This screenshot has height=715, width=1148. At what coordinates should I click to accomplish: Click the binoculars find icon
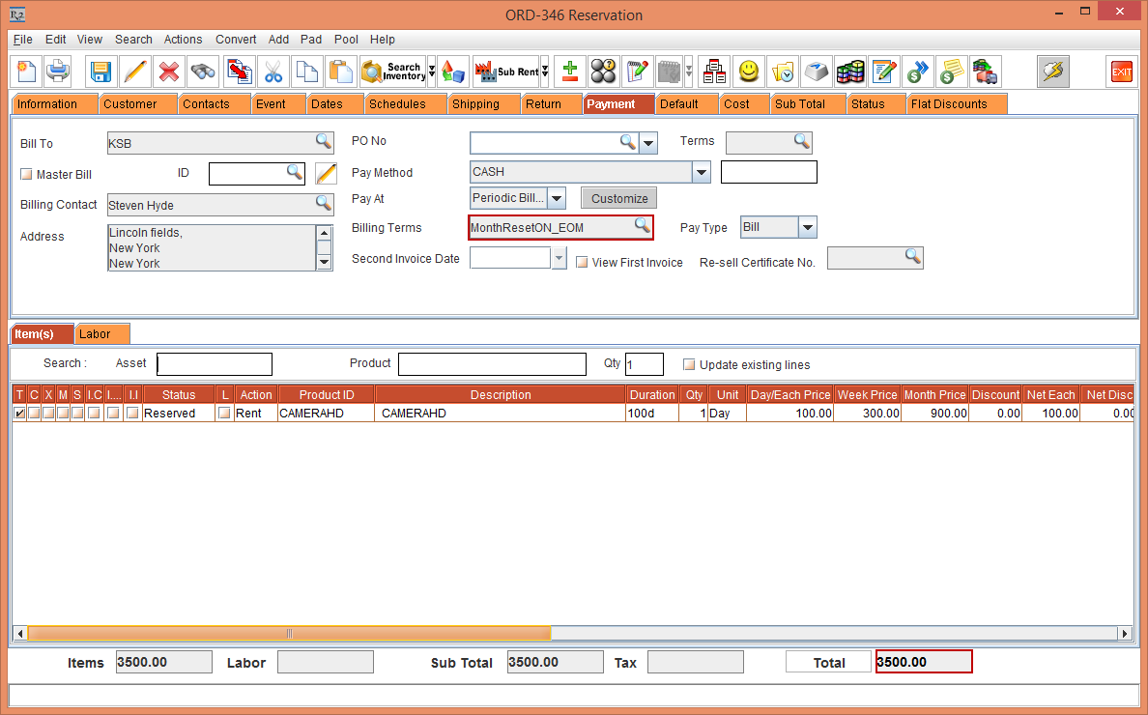coord(203,71)
